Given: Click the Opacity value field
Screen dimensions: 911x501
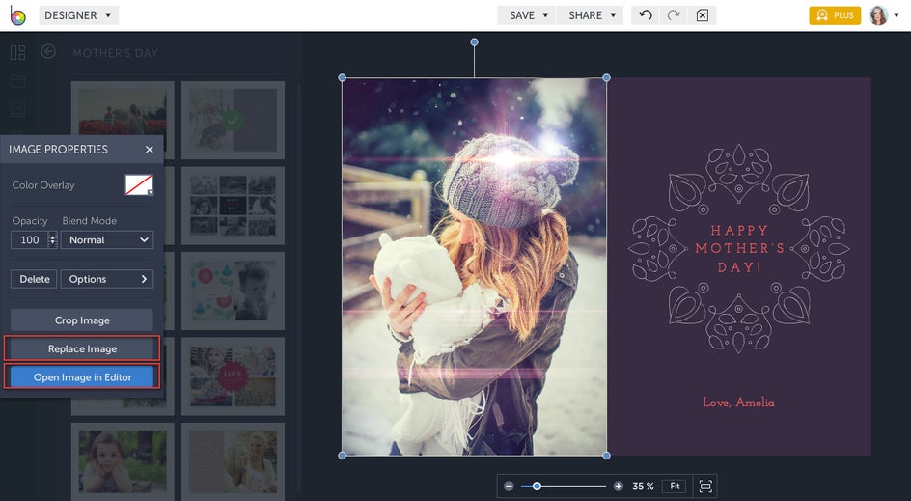Looking at the screenshot, I should pos(29,239).
